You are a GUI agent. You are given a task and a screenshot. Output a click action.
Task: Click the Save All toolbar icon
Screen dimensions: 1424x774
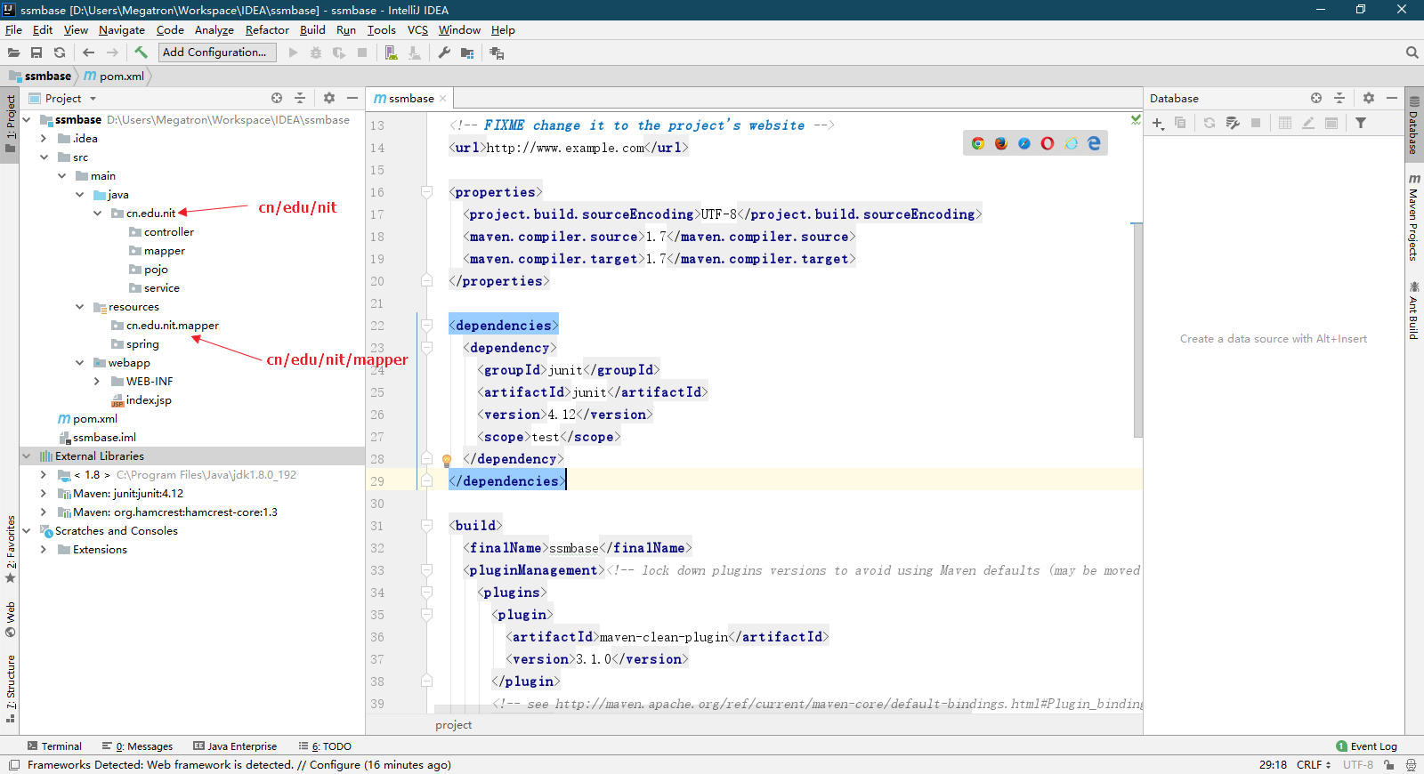coord(36,52)
